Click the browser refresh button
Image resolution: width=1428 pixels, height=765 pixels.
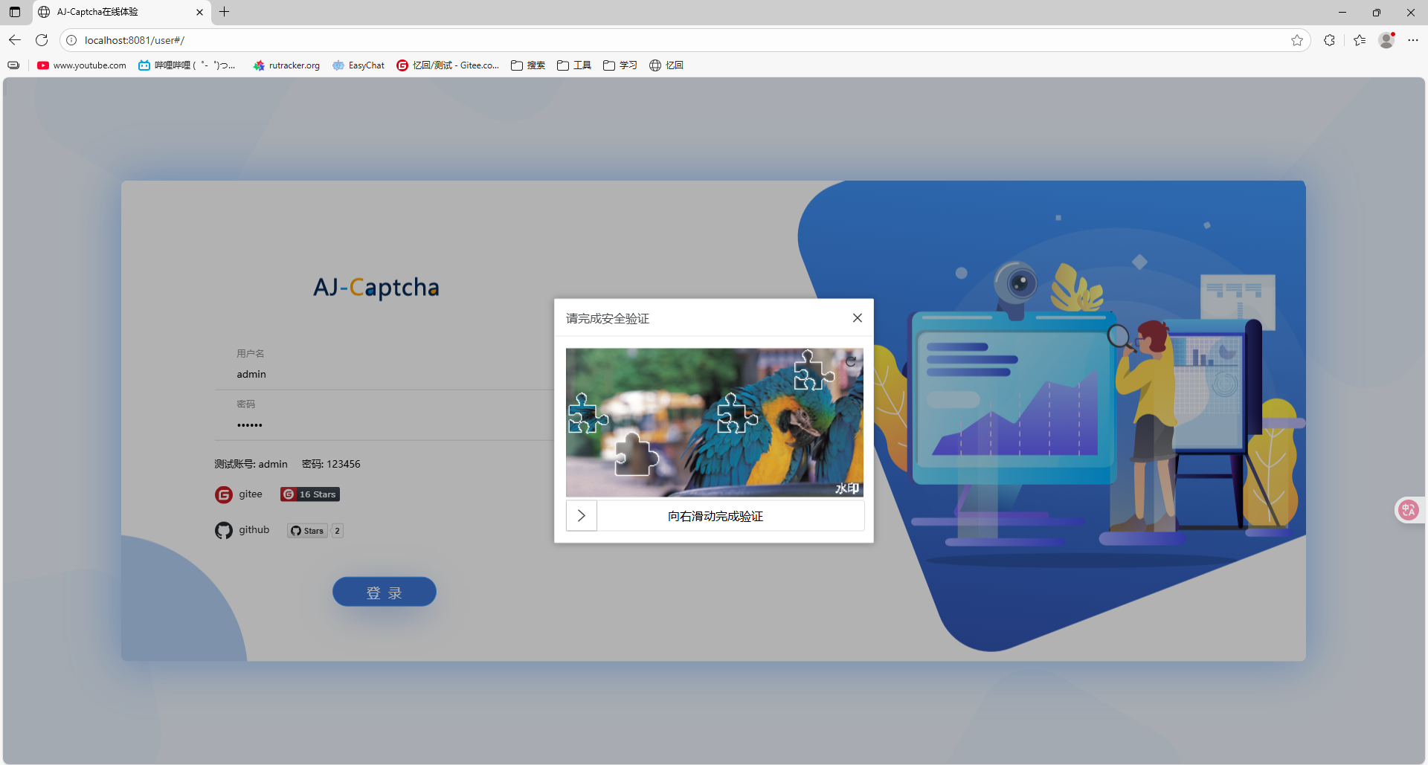[42, 40]
